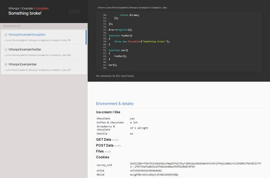270x178 pixels.
Task: Click the "Something broke!" error message
Action: point(25,13)
